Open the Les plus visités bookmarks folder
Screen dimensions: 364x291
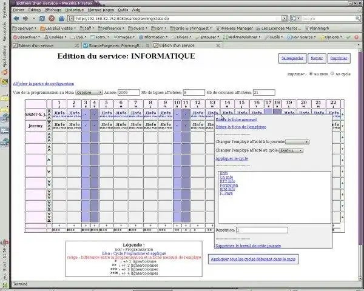(58, 28)
